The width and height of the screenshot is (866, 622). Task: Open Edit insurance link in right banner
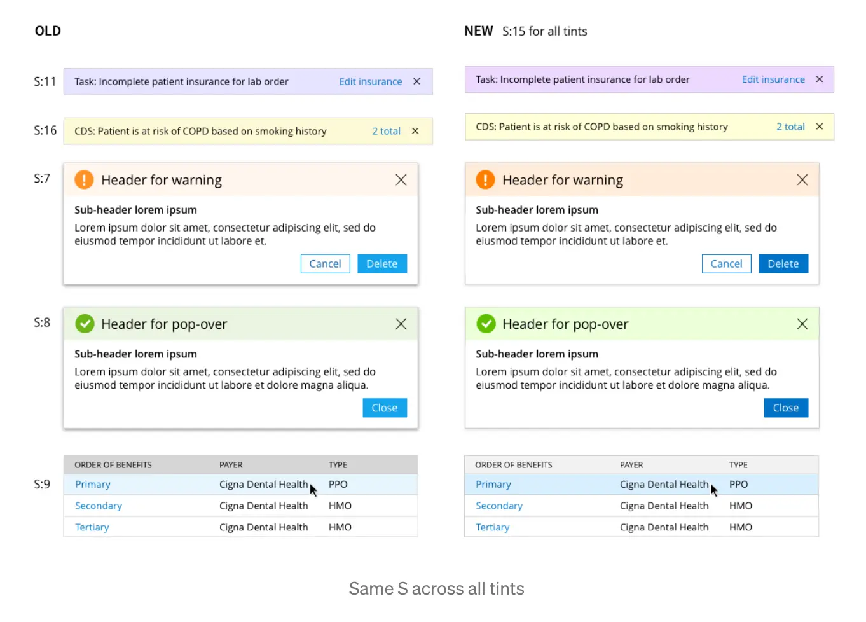click(x=773, y=79)
